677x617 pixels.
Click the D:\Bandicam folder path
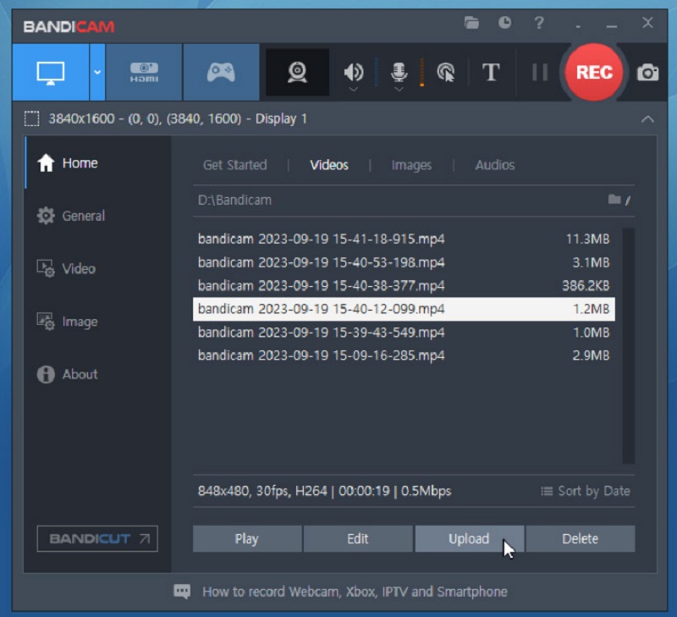[235, 201]
